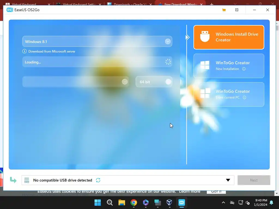Click the green arrow icon beside drive selector
Screen dimensions: 279x209
point(13,180)
